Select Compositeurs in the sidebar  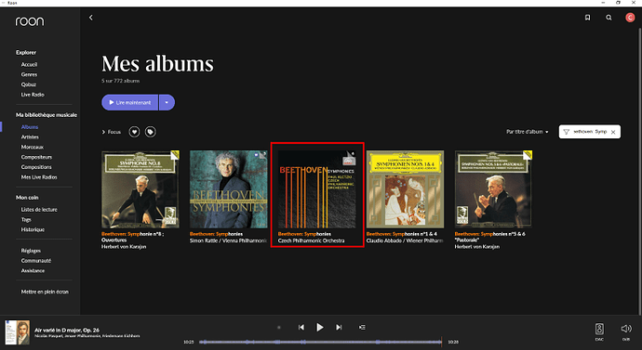pyautogui.click(x=36, y=157)
